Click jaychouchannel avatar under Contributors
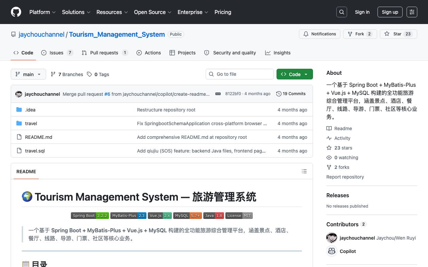 pos(332,238)
